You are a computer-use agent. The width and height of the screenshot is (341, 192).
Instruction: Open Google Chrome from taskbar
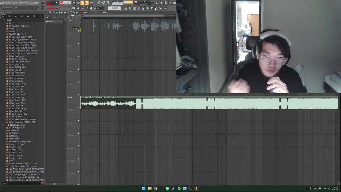pyautogui.click(x=156, y=189)
